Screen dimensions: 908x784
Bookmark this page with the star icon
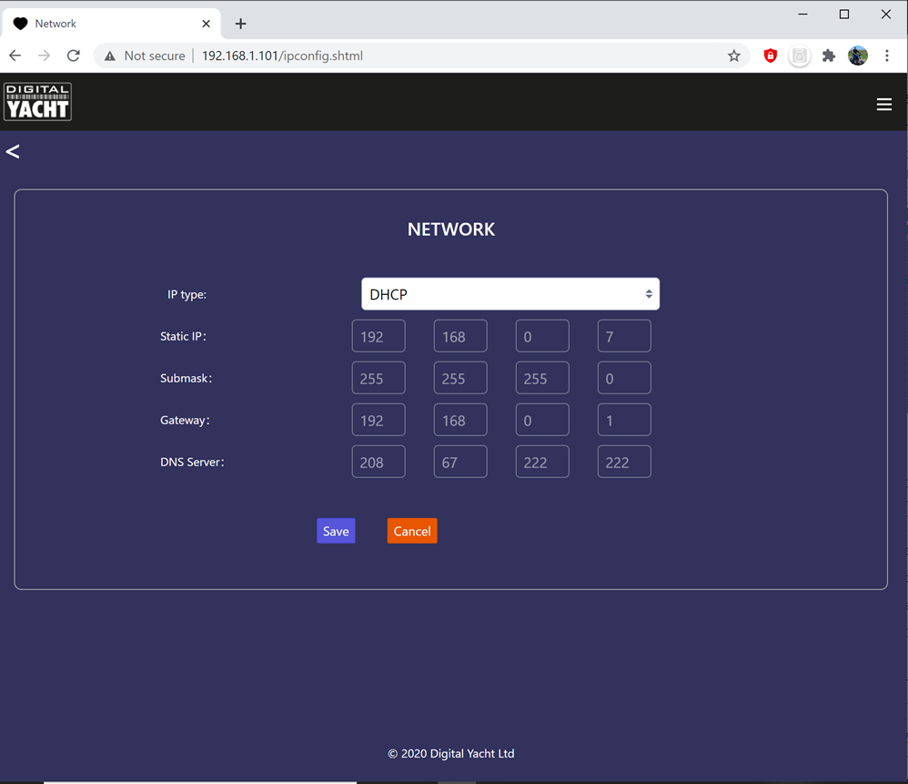tap(733, 56)
